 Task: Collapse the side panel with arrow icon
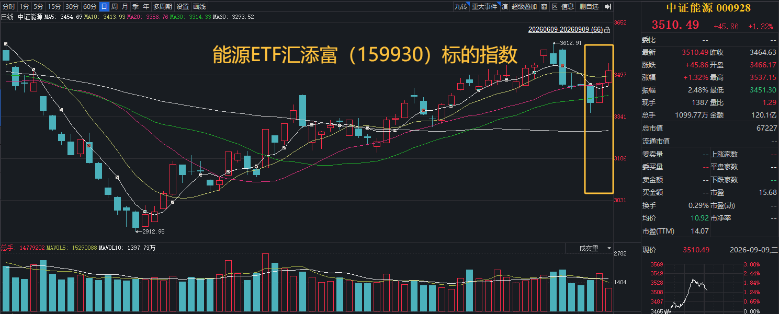pyautogui.click(x=607, y=7)
